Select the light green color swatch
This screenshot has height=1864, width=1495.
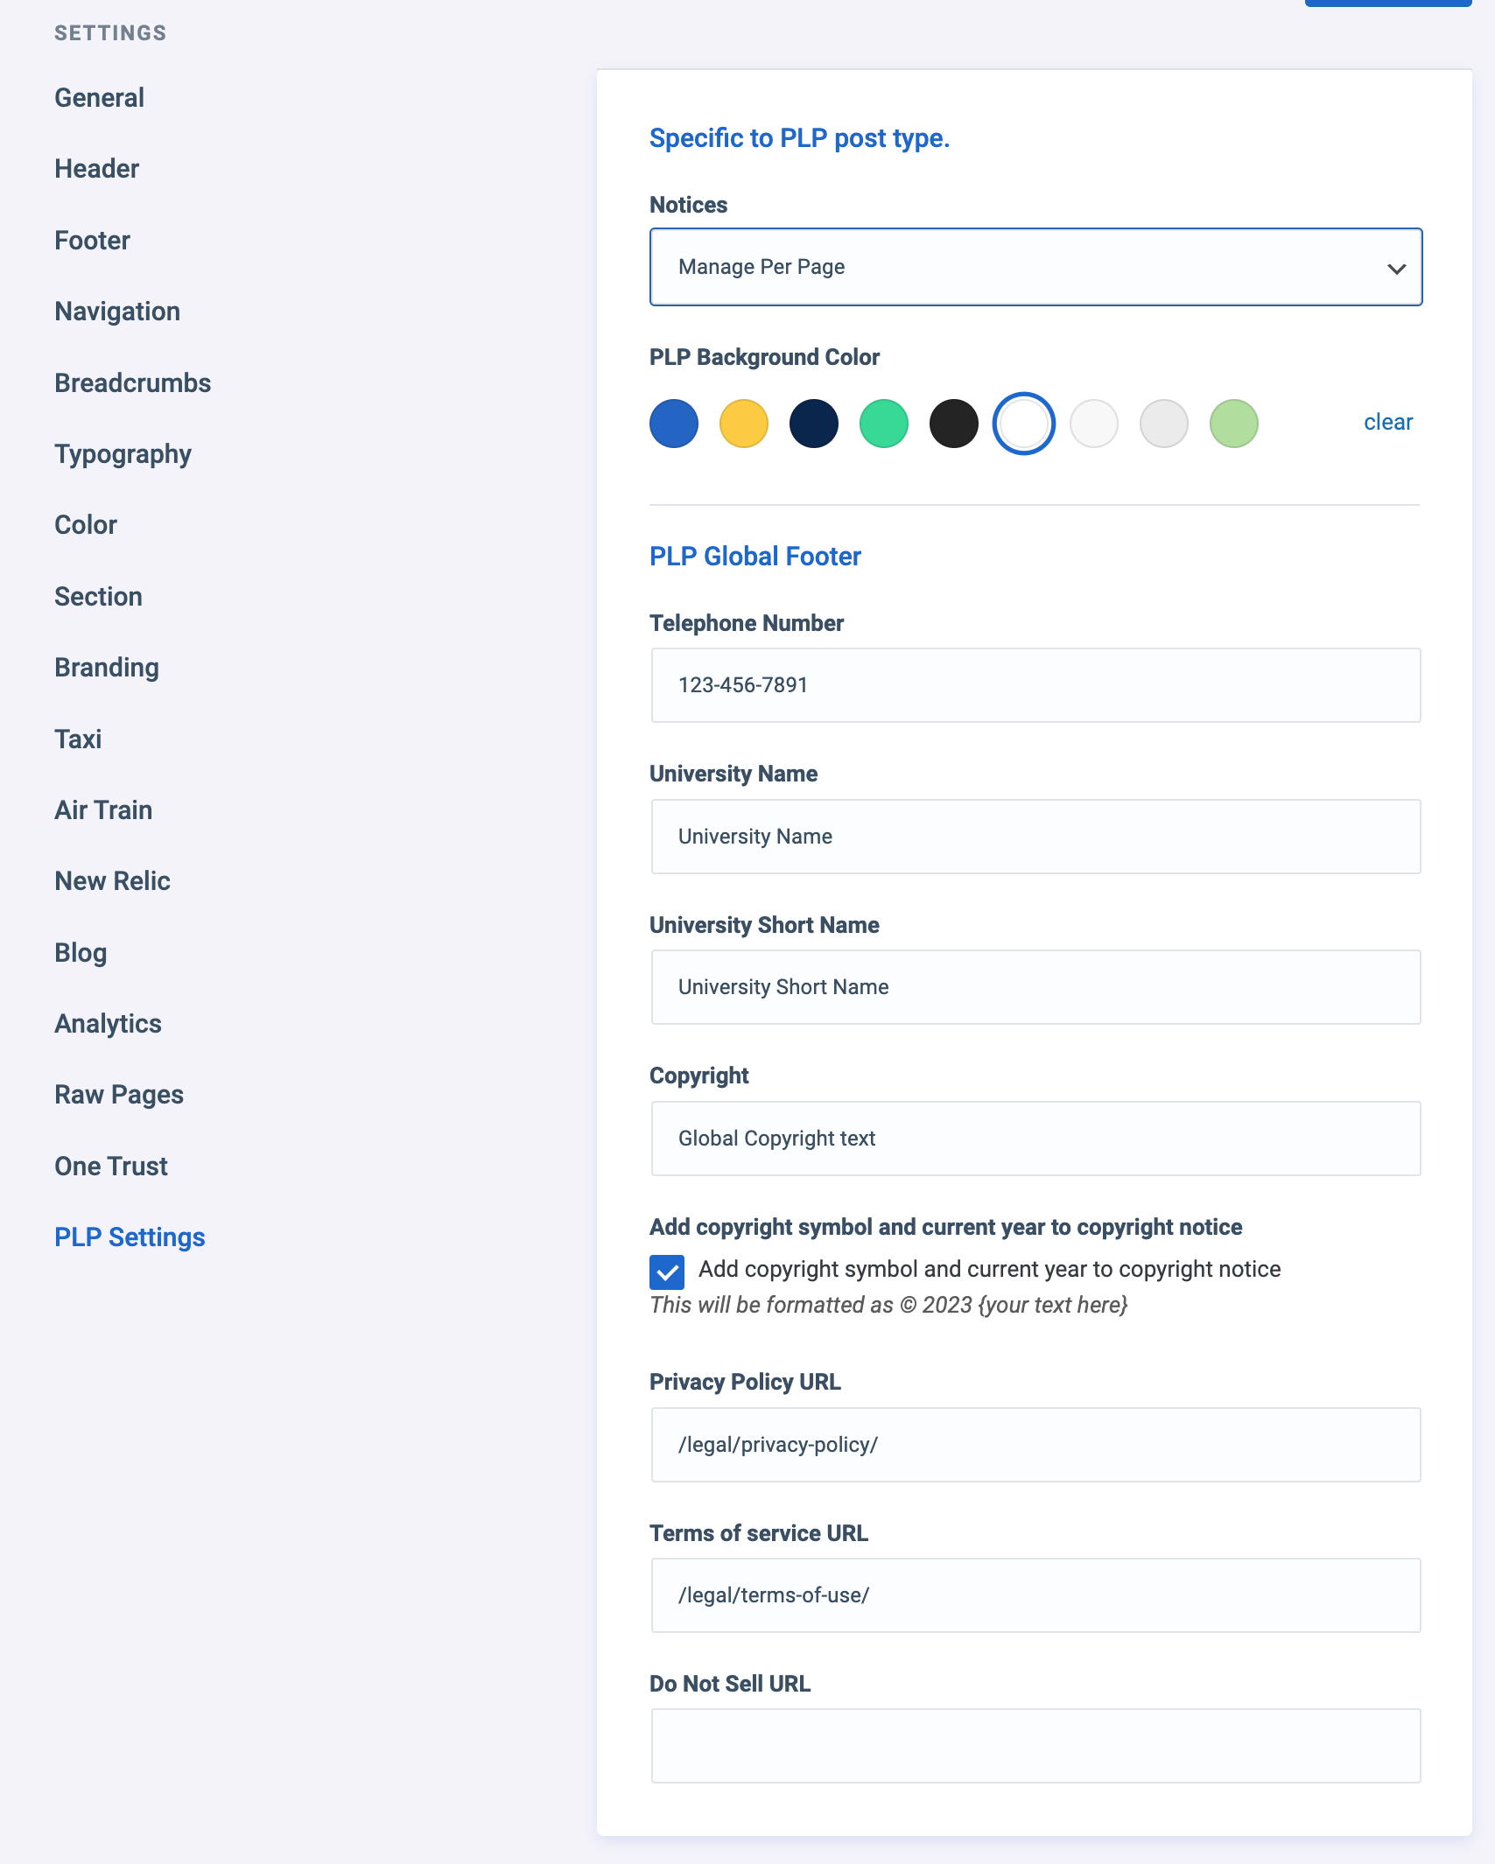coord(1233,424)
